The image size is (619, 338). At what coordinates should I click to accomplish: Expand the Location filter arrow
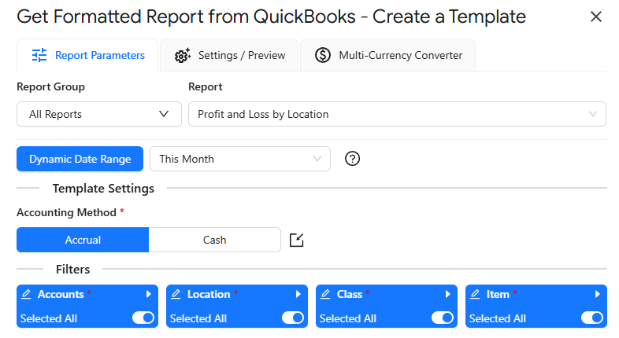click(x=298, y=294)
